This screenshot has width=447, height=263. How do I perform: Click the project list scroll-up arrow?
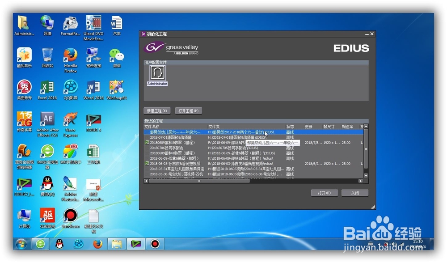(x=366, y=127)
